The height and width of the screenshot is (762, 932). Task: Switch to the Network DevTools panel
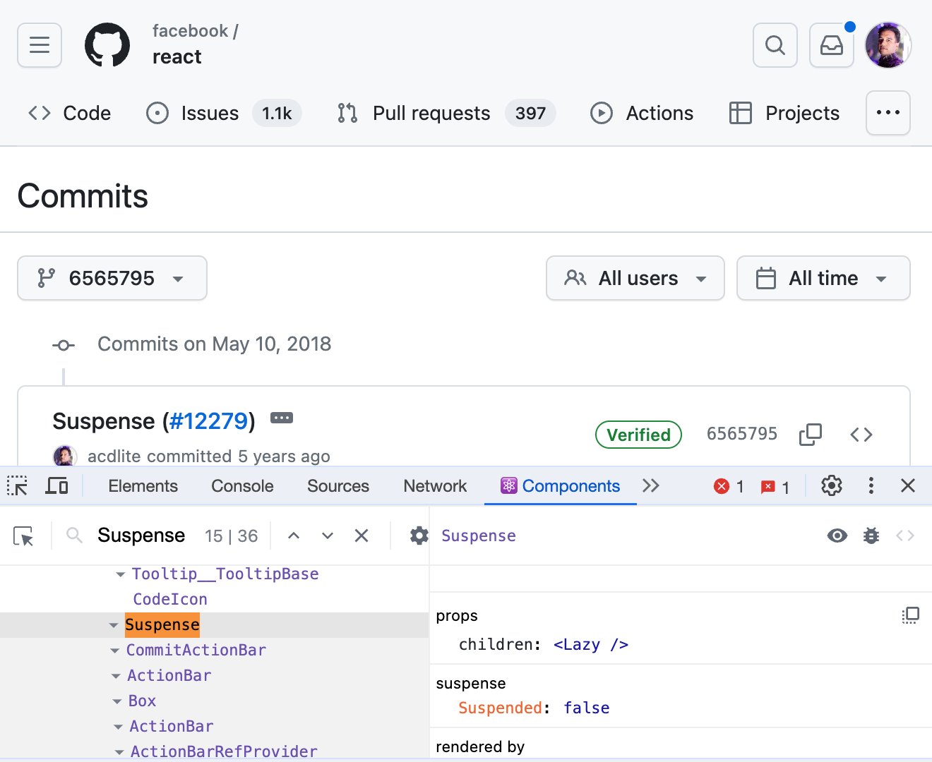pos(435,486)
